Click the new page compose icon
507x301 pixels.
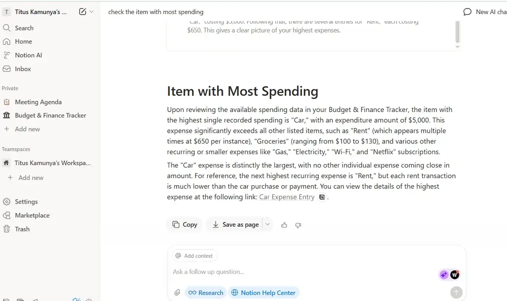coord(83,11)
